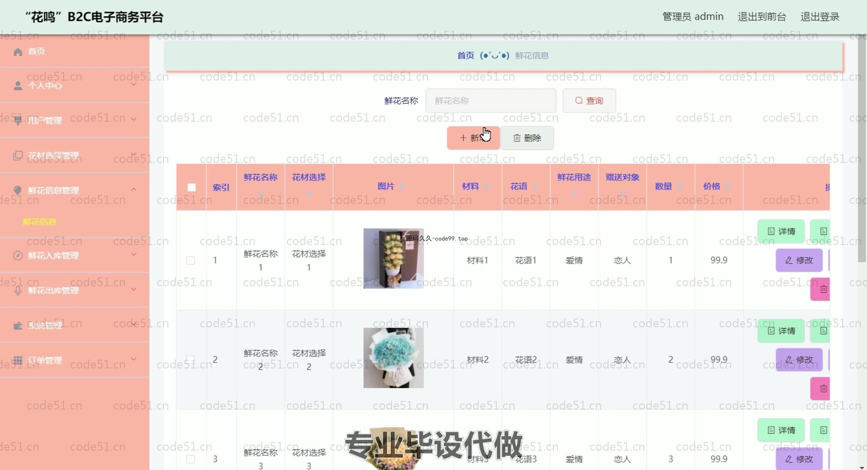Toggle the select-all header checkbox
867x470 pixels.
tap(191, 187)
